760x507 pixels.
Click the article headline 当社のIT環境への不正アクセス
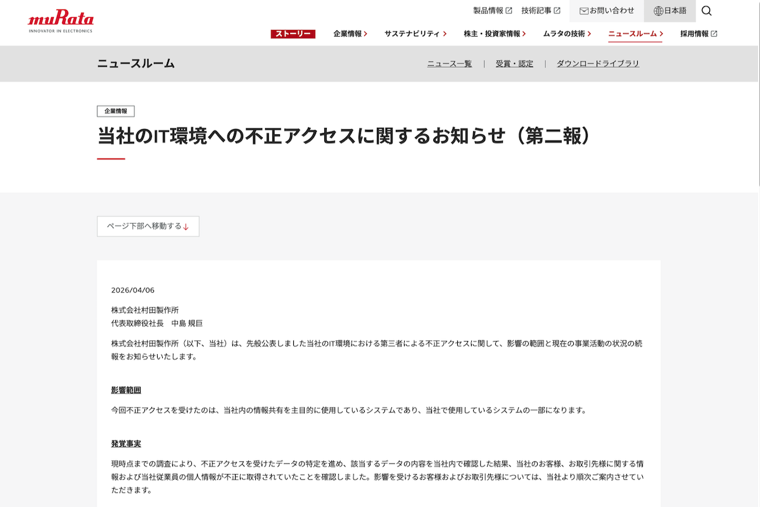coord(346,136)
